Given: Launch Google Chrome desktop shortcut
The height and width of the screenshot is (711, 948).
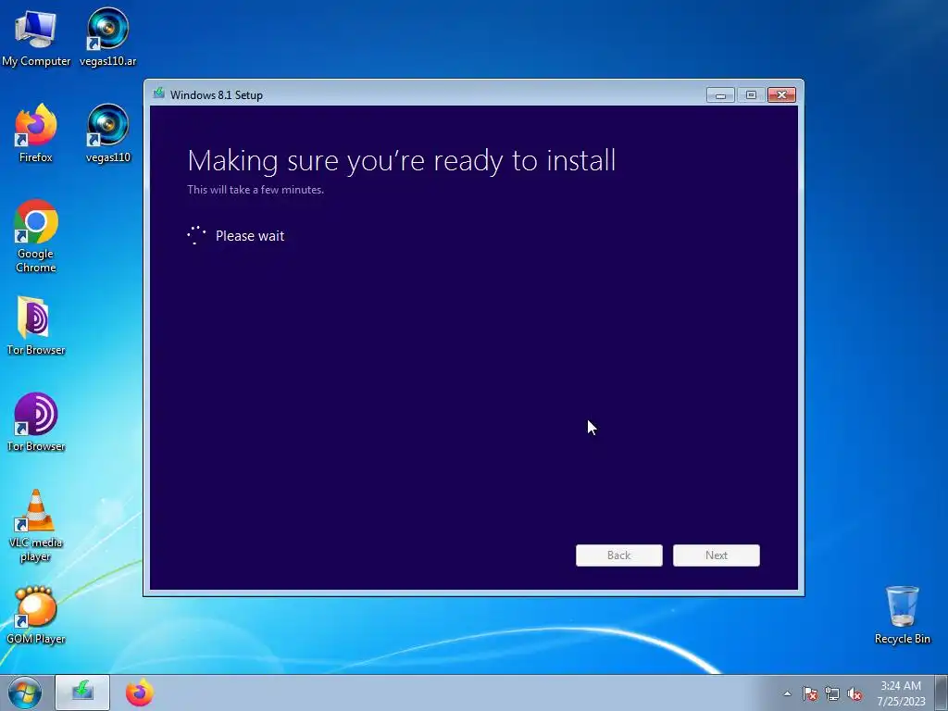Looking at the screenshot, I should pos(36,236).
